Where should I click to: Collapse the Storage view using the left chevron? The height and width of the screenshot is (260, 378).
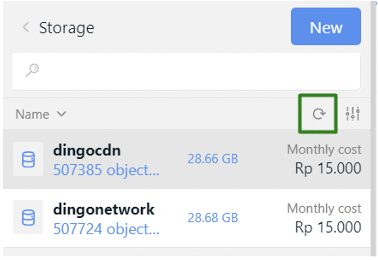(26, 28)
